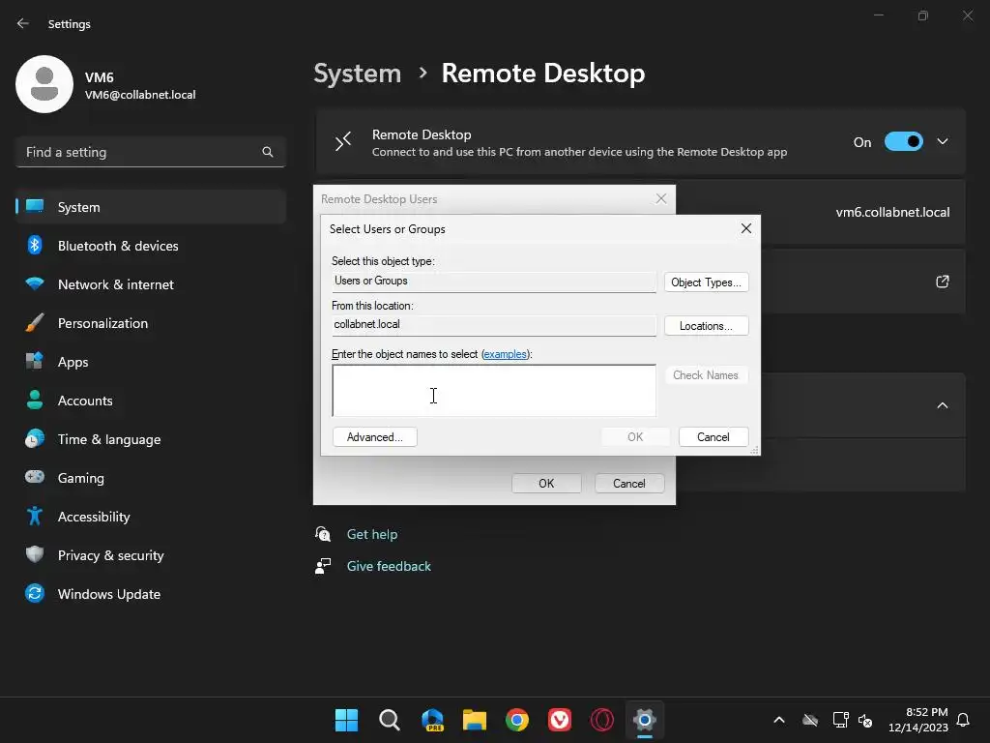The width and height of the screenshot is (990, 743).
Task: Click the object names text box
Action: [494, 391]
